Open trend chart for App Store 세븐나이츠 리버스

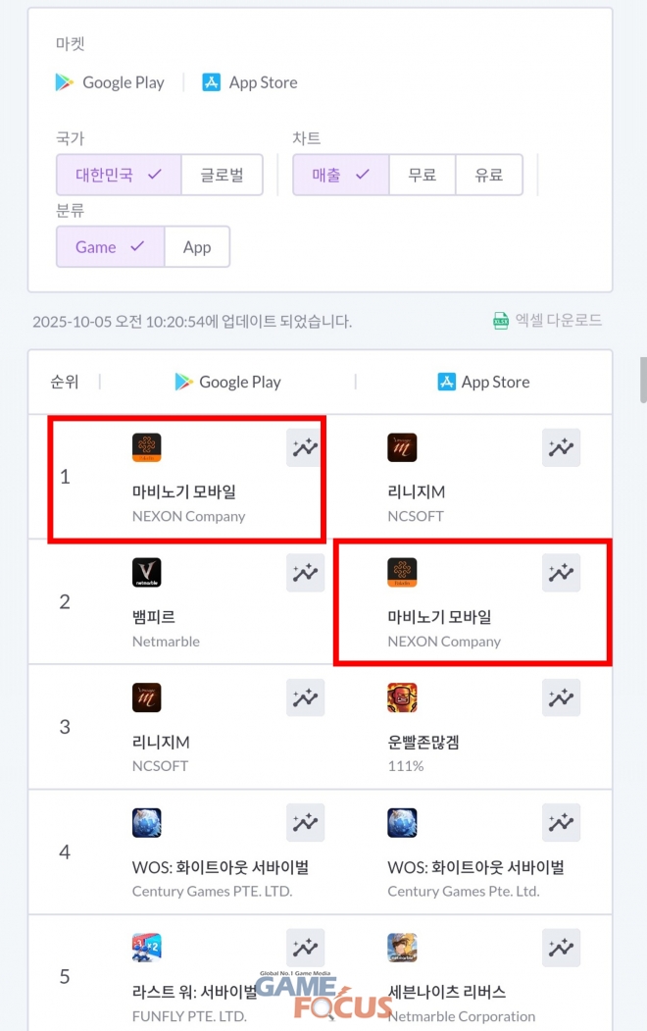click(561, 948)
